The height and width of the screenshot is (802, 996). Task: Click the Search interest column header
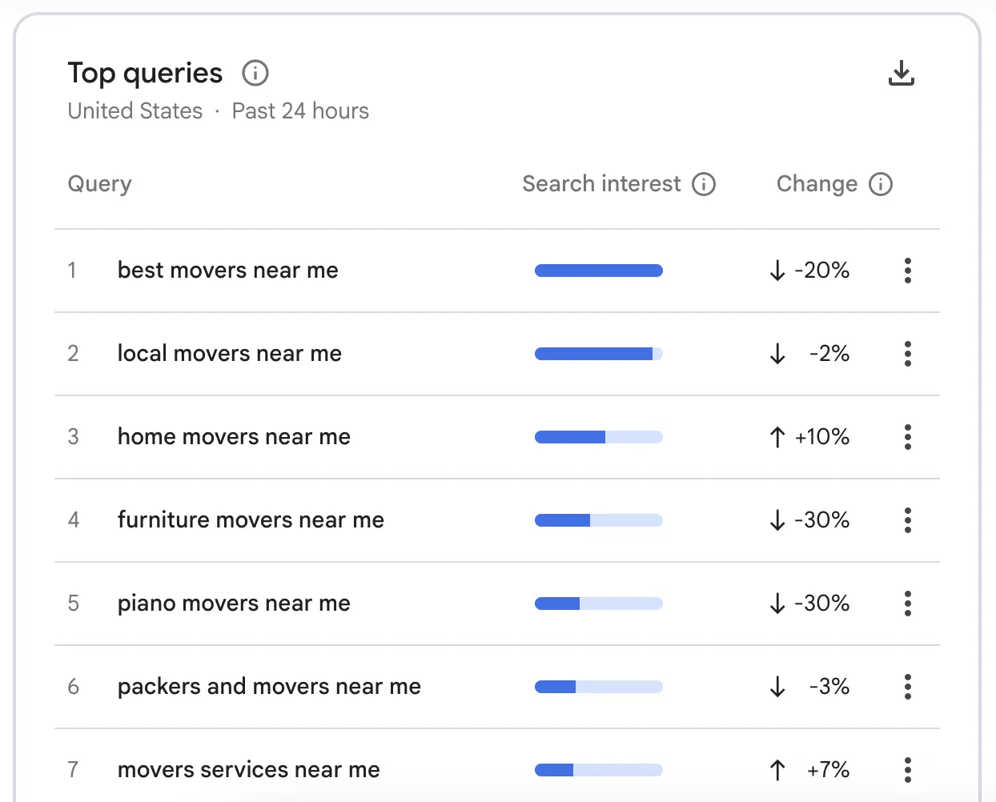(x=601, y=184)
